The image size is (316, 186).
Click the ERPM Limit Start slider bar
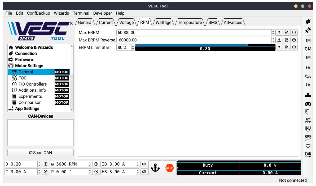tap(205, 48)
